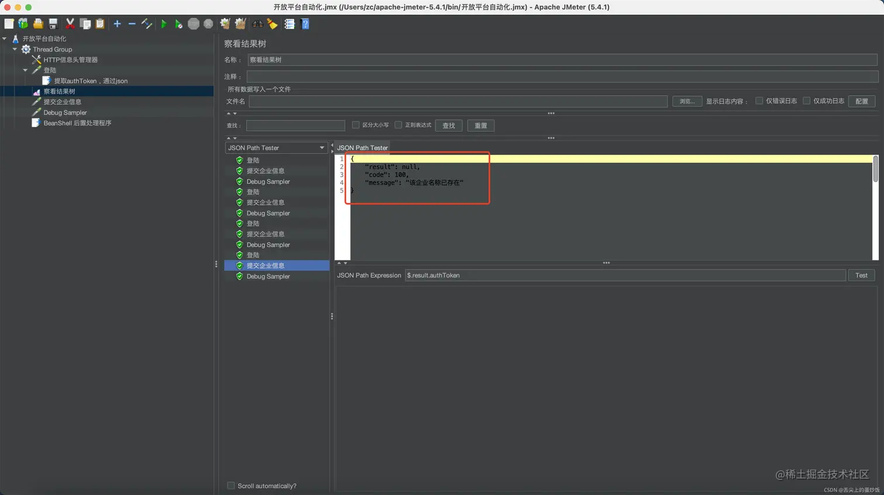Click the "code": 100 response line
Viewport: 884px width, 495px height.
[x=387, y=175]
